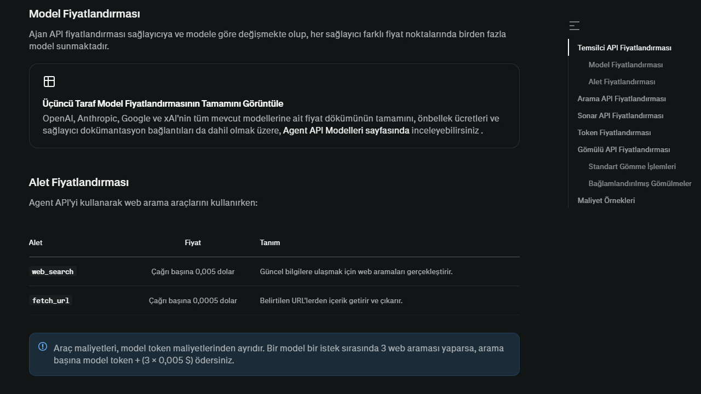
Task: Click the Fiyat column header
Action: [x=193, y=242]
